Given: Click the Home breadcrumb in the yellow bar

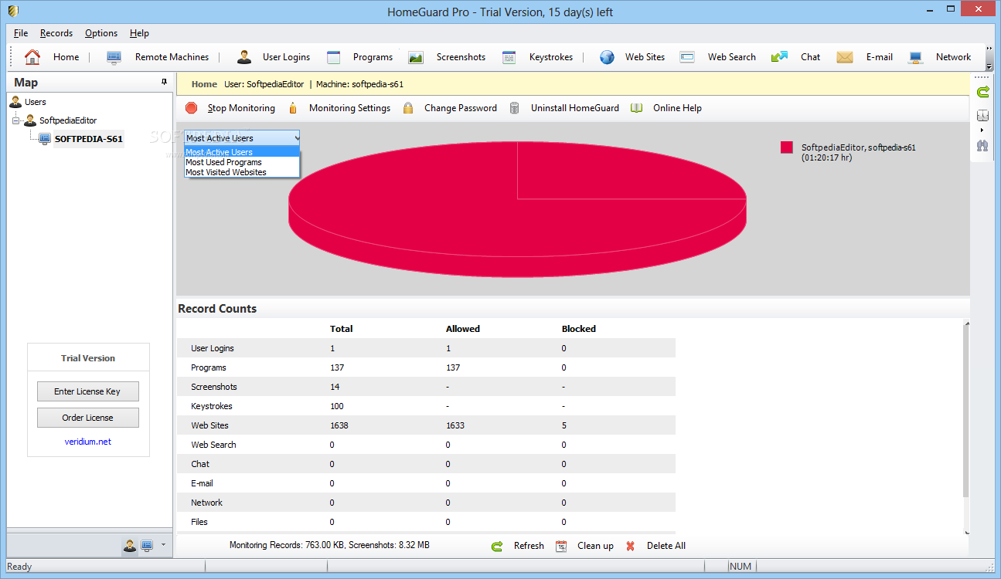Looking at the screenshot, I should pos(204,84).
